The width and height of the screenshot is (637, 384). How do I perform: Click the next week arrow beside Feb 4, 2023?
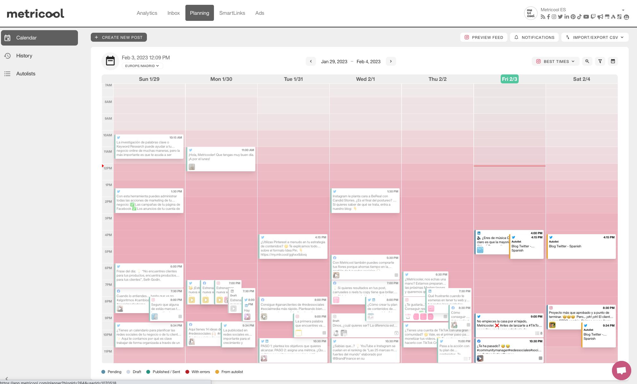tap(391, 61)
